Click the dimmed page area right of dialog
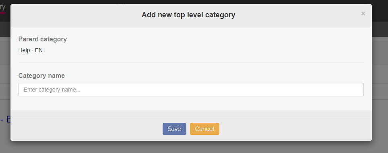Screen dimensions: 388x153 point(380,86)
